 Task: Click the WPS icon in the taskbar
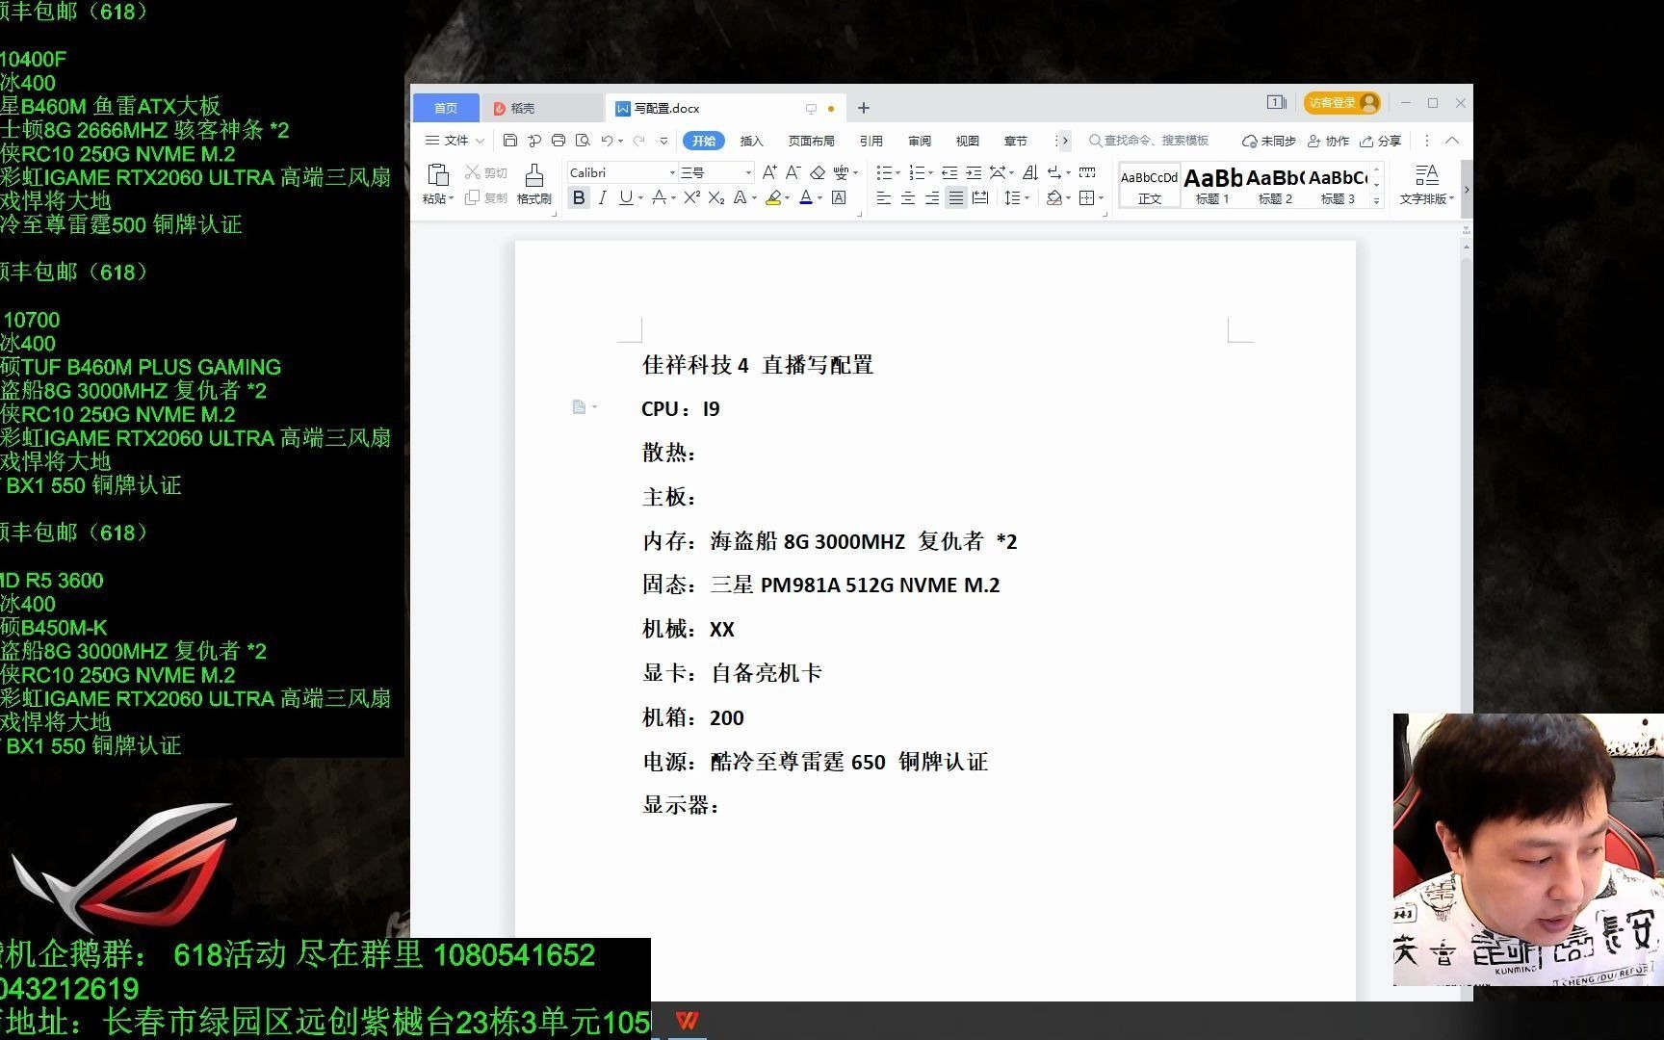[x=687, y=1021]
